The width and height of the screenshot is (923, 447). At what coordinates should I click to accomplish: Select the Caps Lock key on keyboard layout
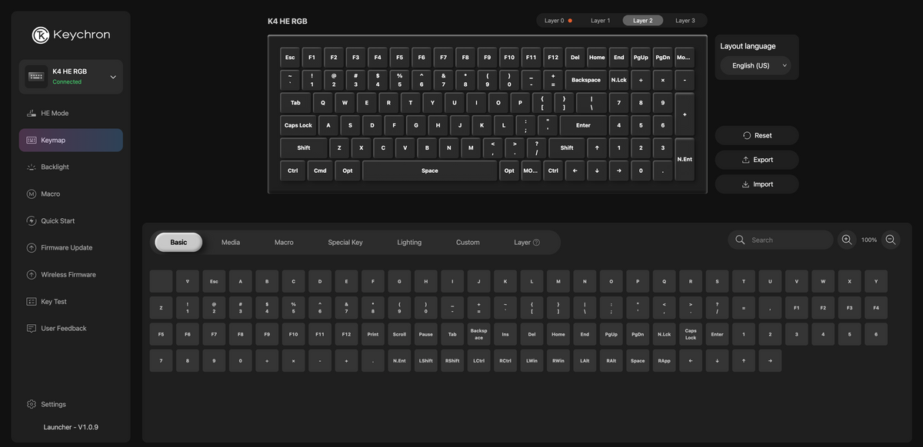click(x=298, y=125)
